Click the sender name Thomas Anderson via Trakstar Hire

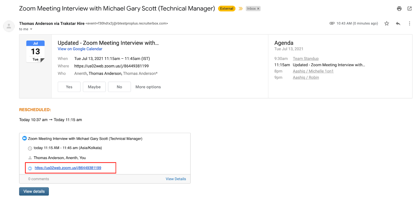pos(52,24)
